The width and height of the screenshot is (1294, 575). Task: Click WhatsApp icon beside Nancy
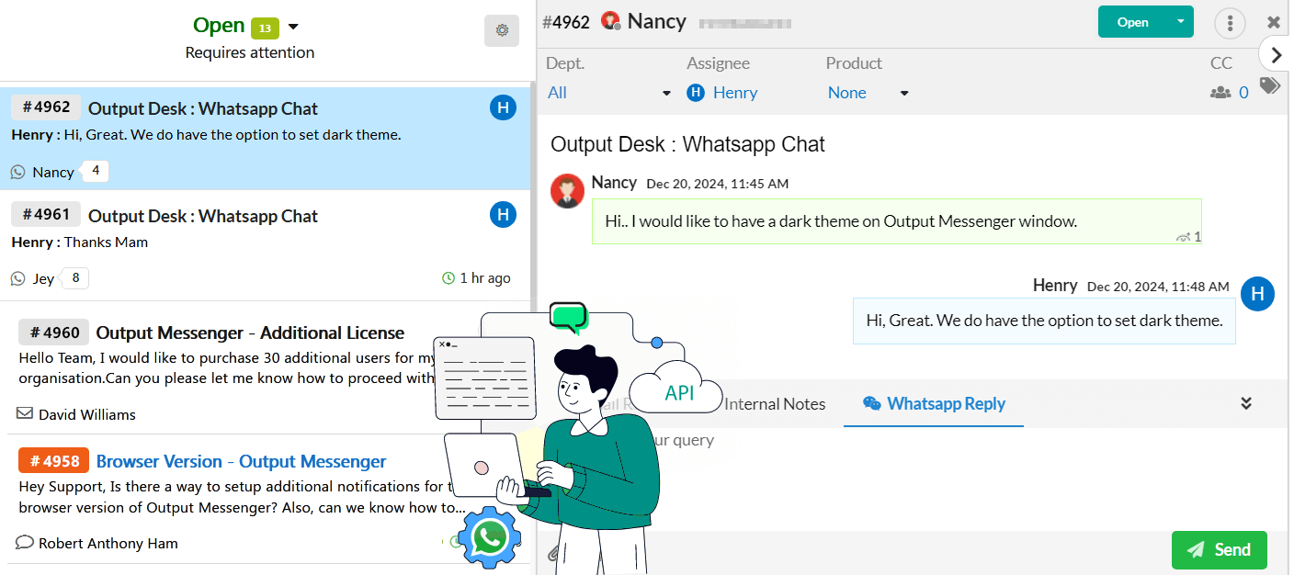18,172
